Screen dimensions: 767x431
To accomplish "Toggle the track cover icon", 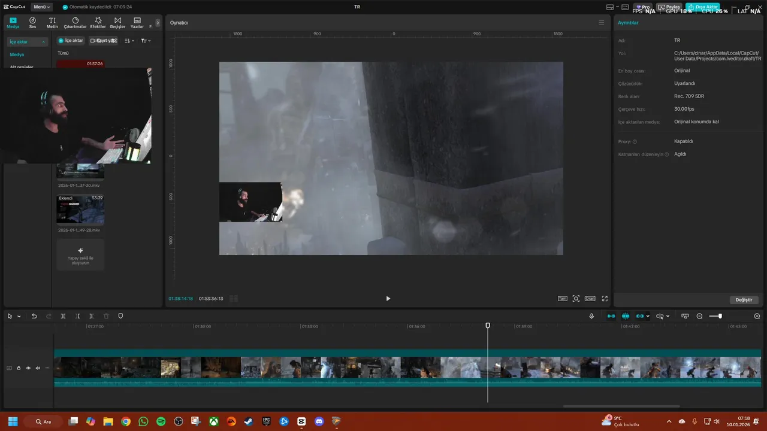I will [9, 368].
